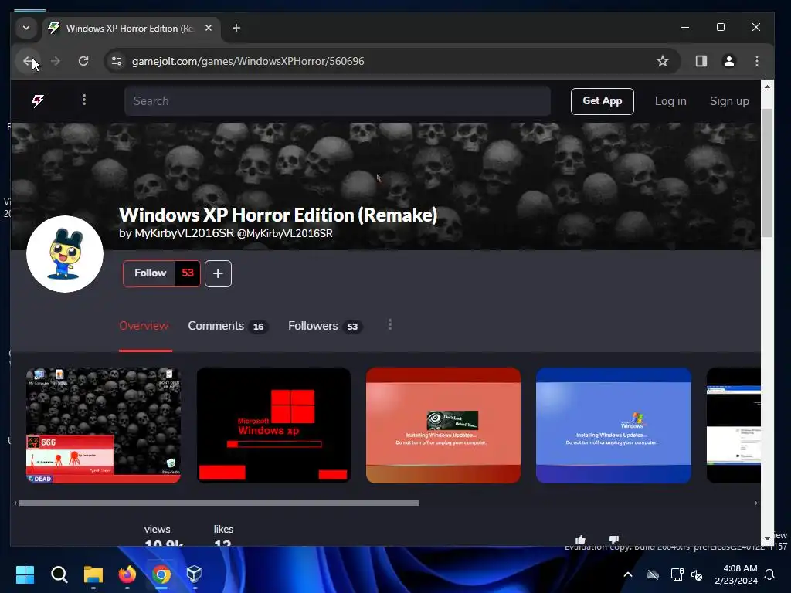Click the browser back arrow
791x593 pixels.
click(x=29, y=61)
